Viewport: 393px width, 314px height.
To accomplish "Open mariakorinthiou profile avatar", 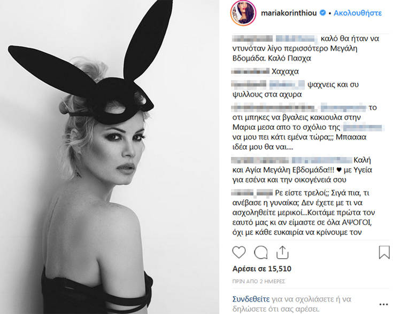I will 243,13.
